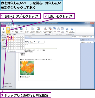This screenshot has height=98, width=95.
Task: Click the ビデオの録画 icon
Action: (x=50, y=29)
